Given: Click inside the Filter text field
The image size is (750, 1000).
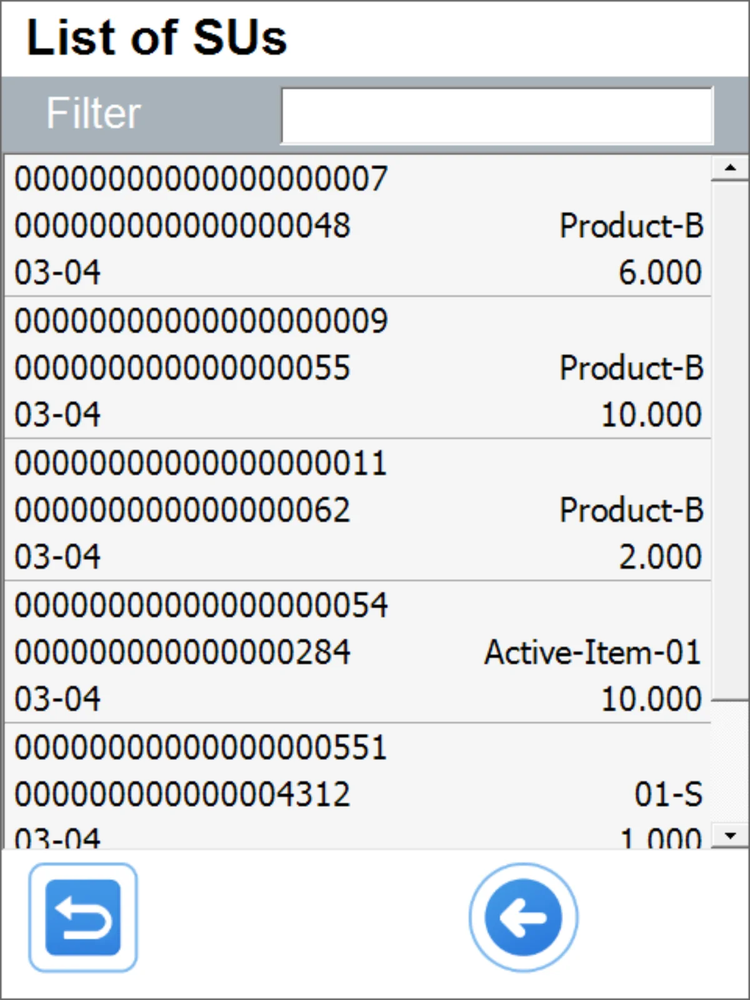Looking at the screenshot, I should 497,116.
